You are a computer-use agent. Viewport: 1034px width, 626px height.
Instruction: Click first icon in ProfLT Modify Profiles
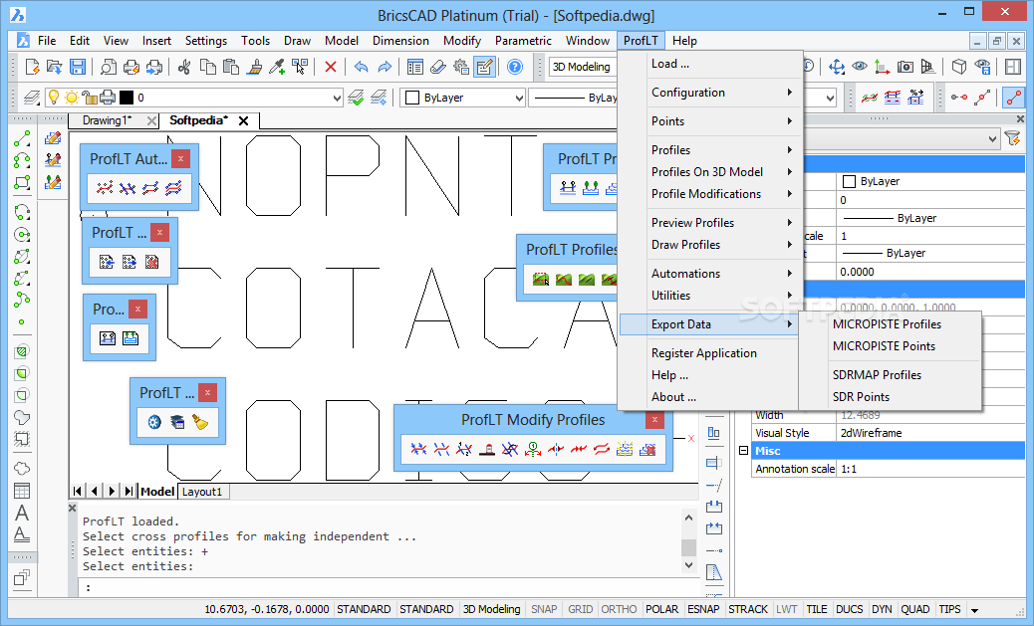tap(418, 450)
